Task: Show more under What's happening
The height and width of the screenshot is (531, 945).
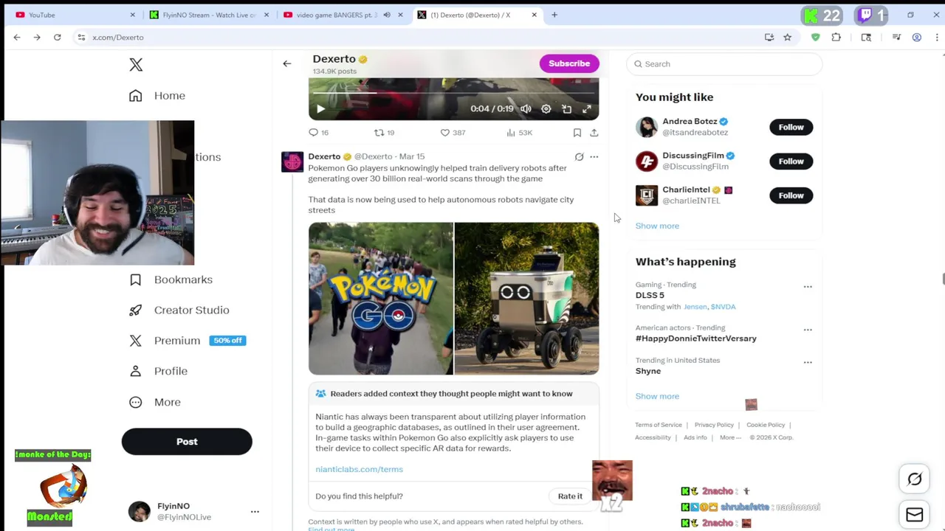Action: tap(657, 396)
